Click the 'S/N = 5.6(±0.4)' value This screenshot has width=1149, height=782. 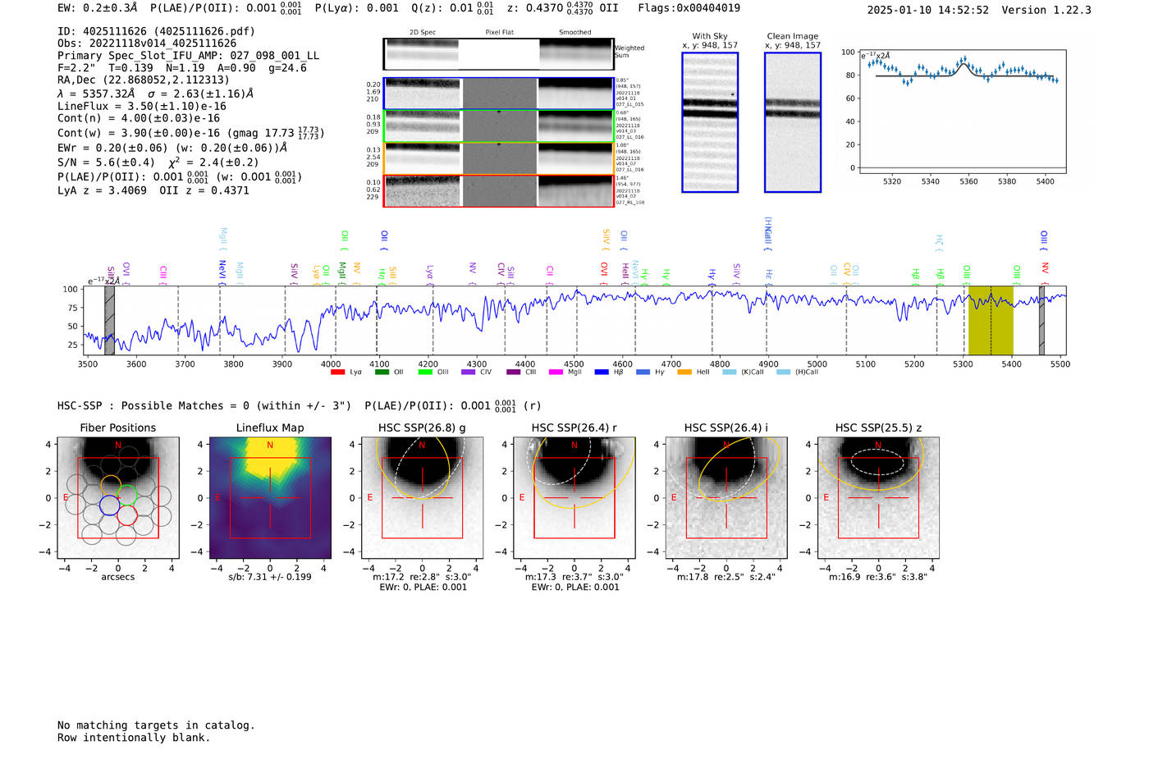pyautogui.click(x=106, y=162)
